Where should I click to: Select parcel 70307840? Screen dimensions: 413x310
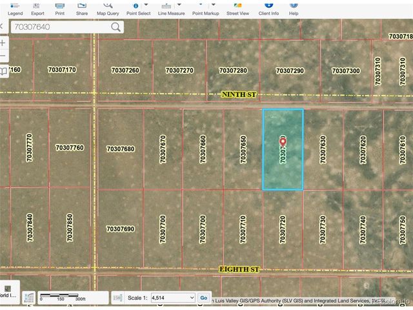point(30,228)
